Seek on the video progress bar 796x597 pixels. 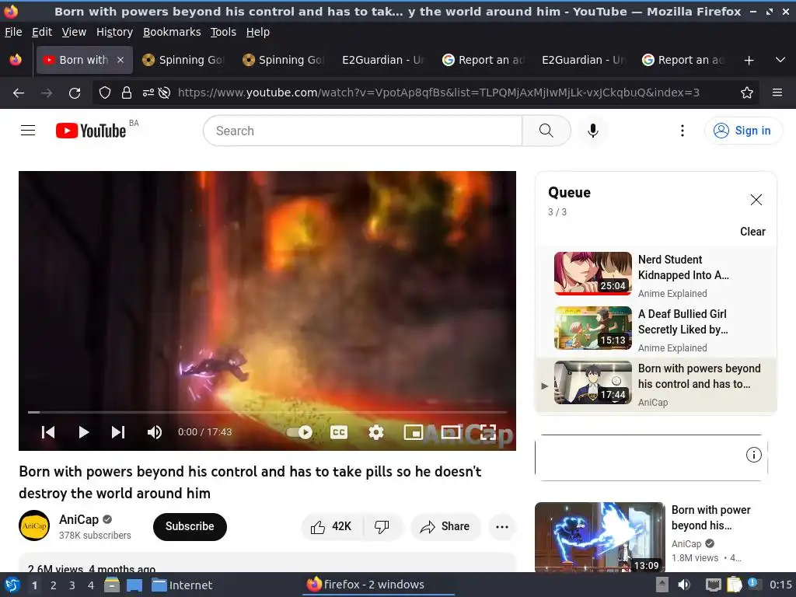tap(267, 412)
